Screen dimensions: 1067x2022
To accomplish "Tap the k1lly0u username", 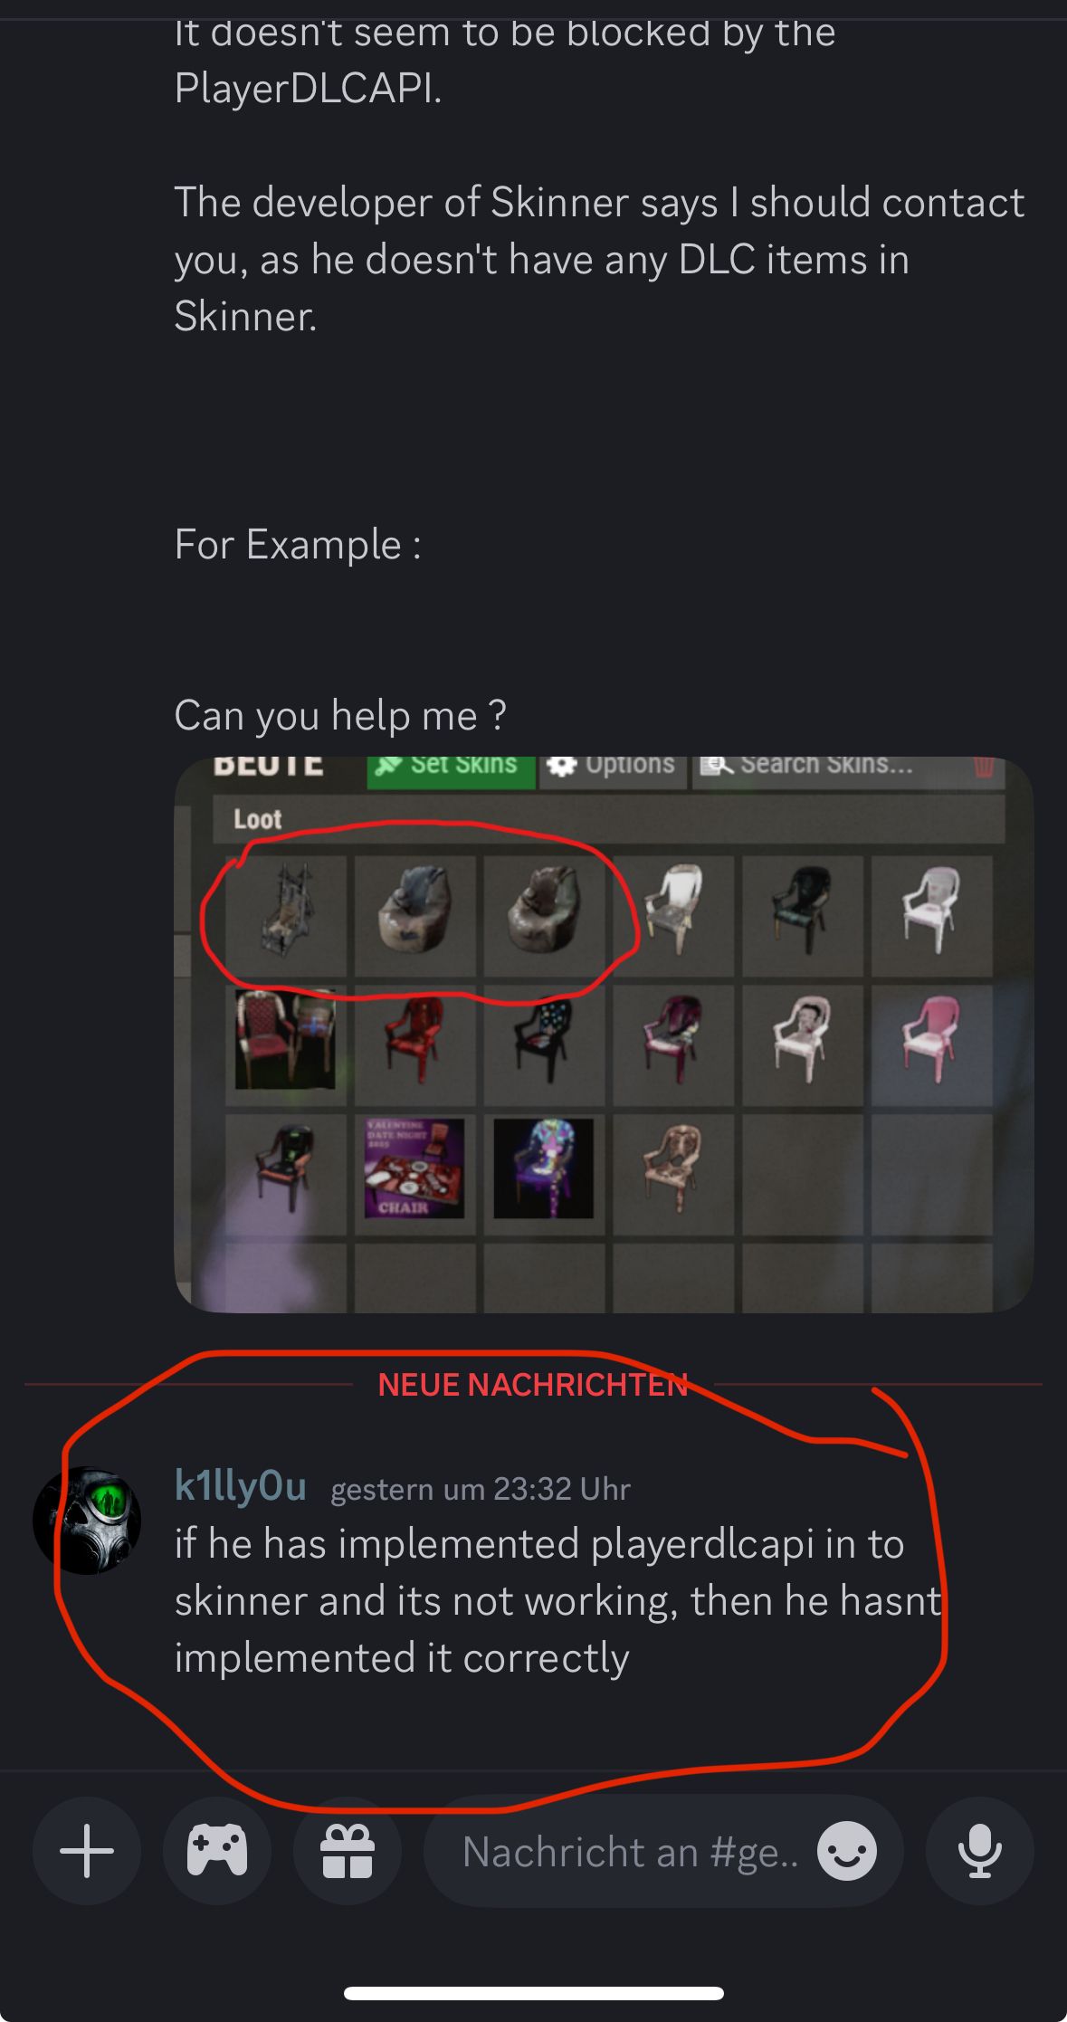I will [x=241, y=1486].
